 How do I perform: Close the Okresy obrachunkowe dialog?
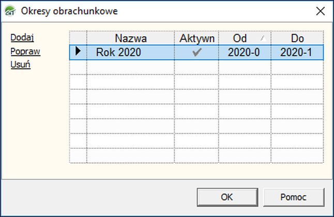(321, 11)
